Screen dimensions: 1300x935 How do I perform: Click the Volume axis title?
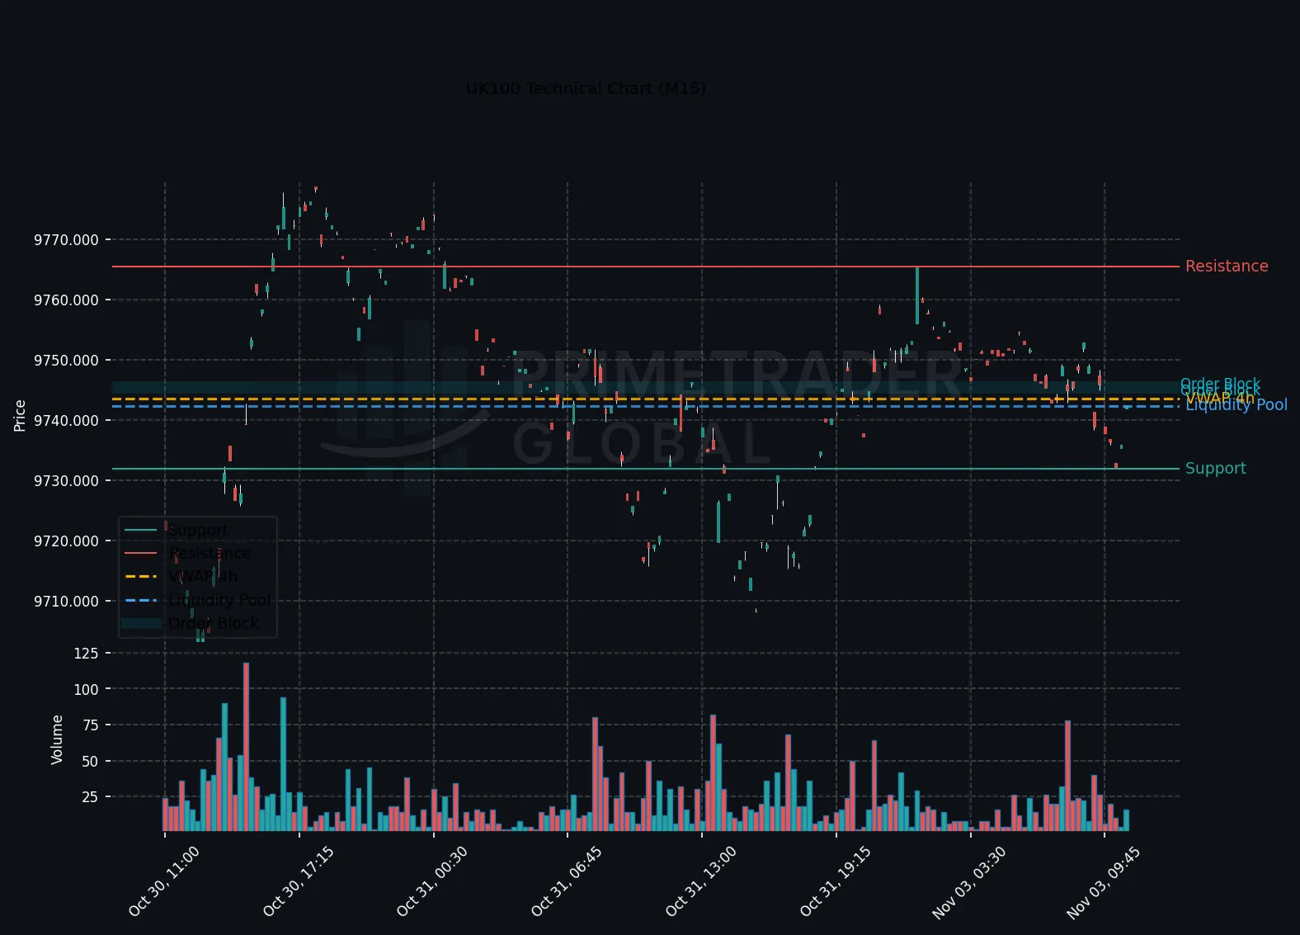57,739
